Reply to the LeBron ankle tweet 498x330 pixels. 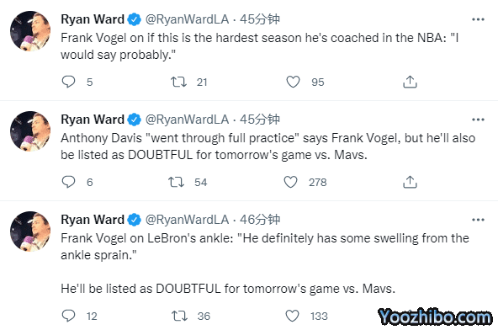(x=68, y=316)
